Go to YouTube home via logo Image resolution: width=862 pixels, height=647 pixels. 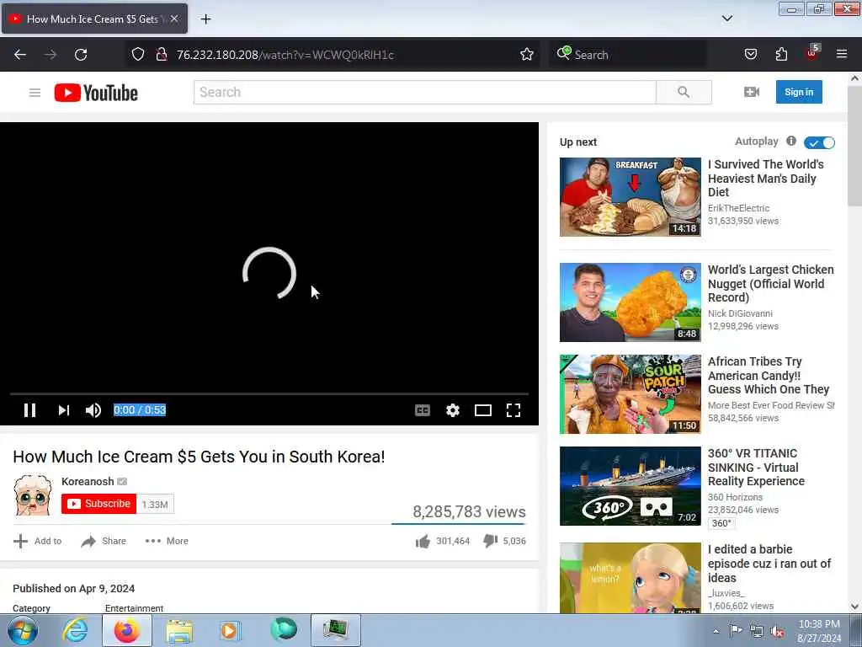point(96,93)
